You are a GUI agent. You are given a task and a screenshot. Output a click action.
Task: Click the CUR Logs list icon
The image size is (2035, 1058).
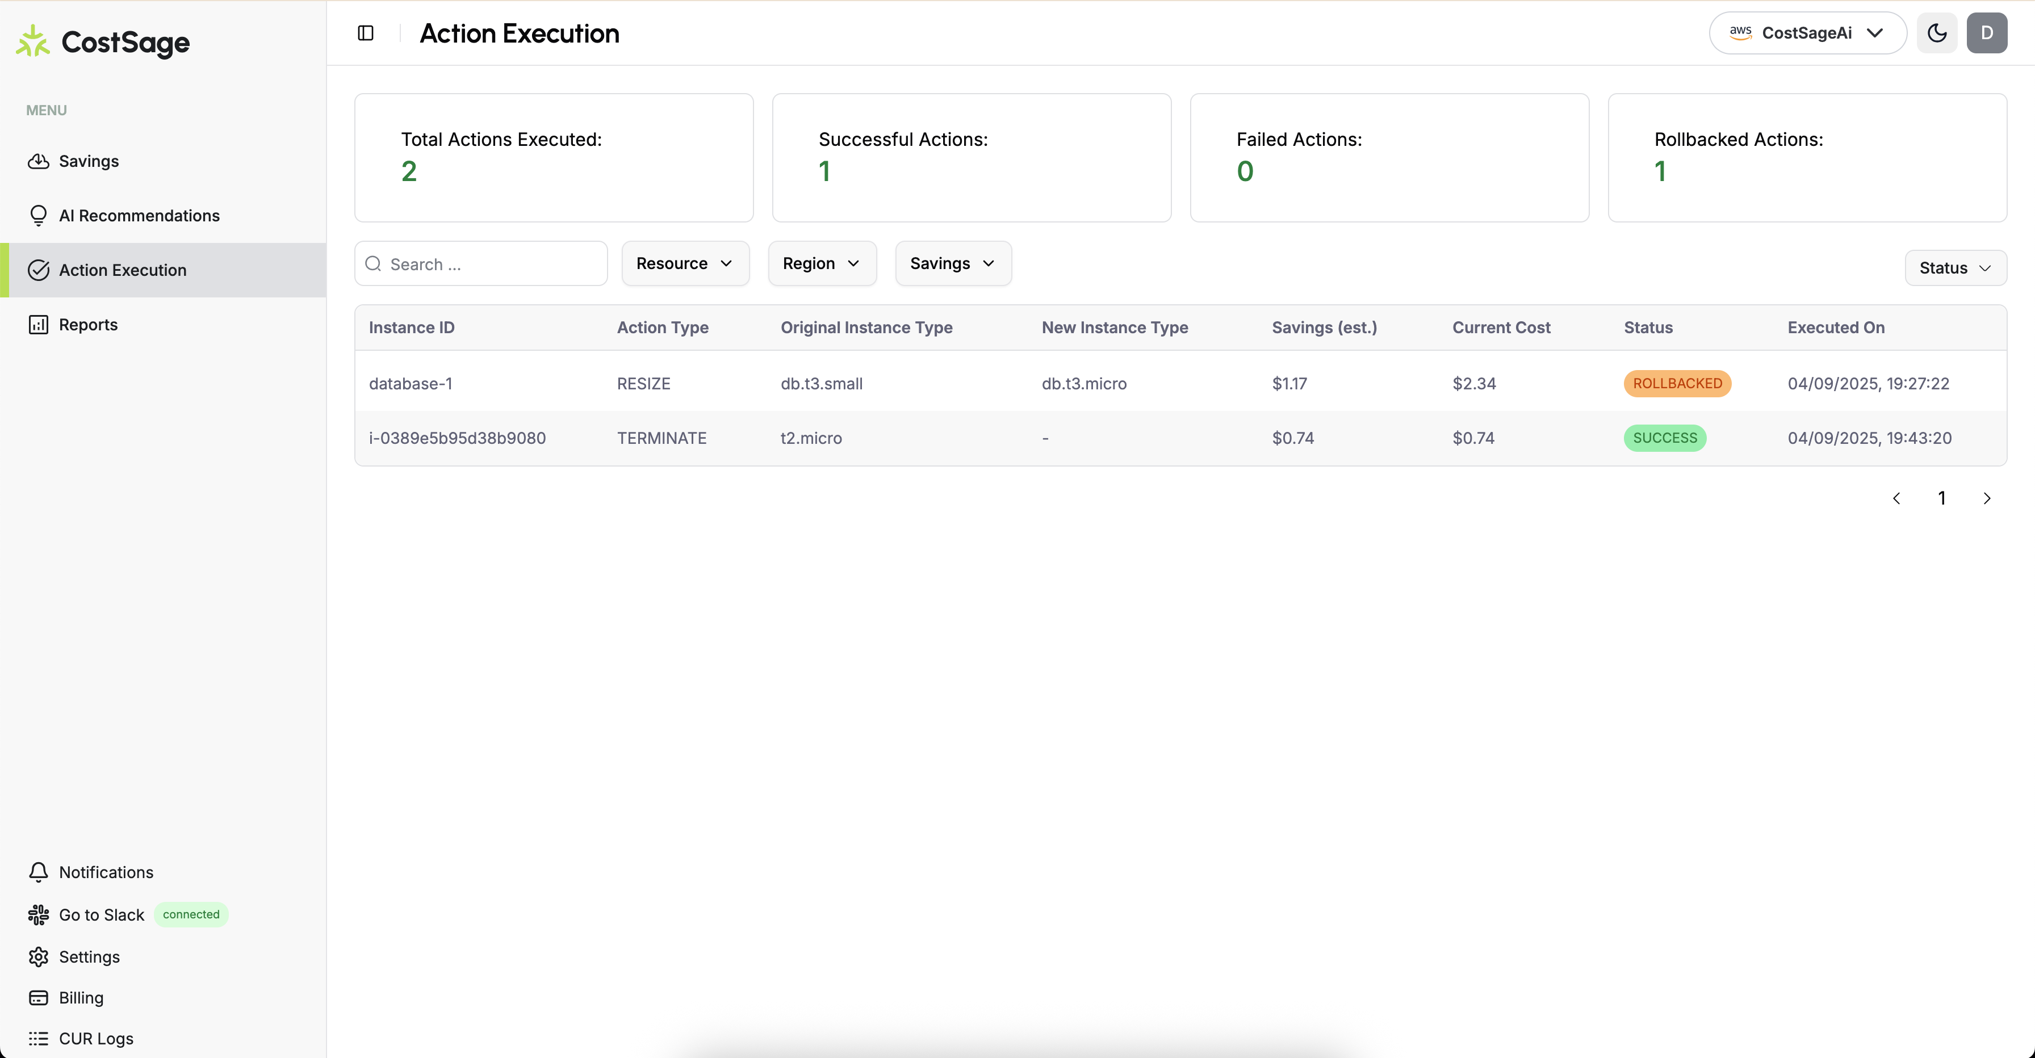[x=38, y=1038]
